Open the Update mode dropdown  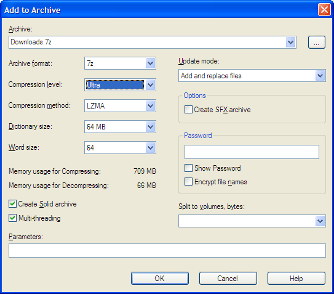(252, 76)
